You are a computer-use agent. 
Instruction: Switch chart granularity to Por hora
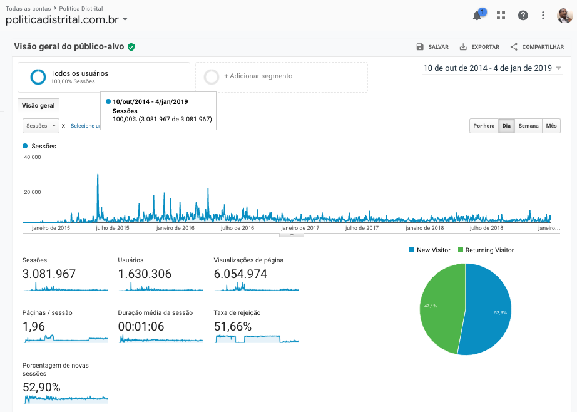click(484, 126)
